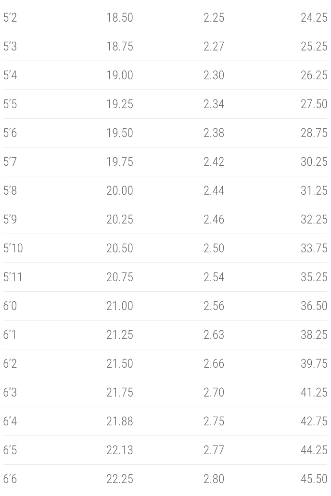Click the 5'2 height cell
331x496 pixels.
coord(10,18)
